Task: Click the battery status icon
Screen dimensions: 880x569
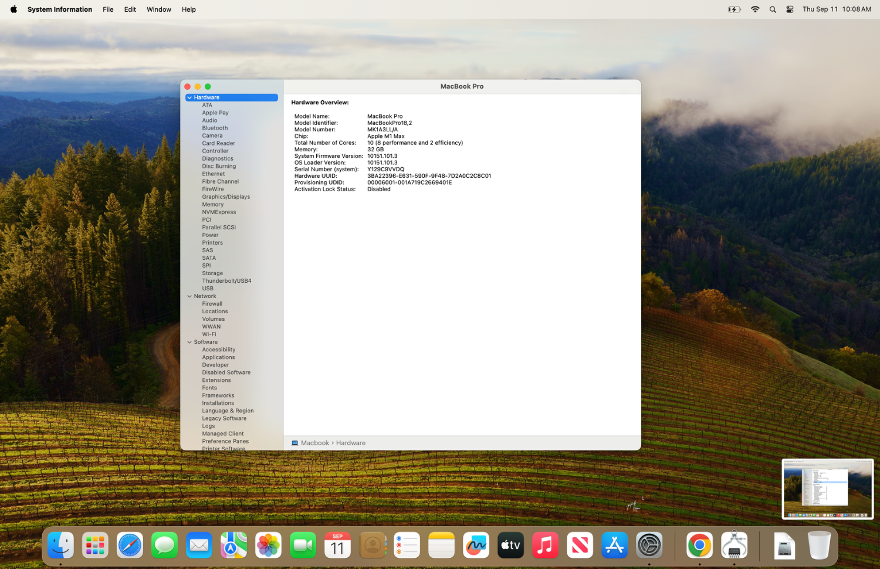Action: [734, 9]
